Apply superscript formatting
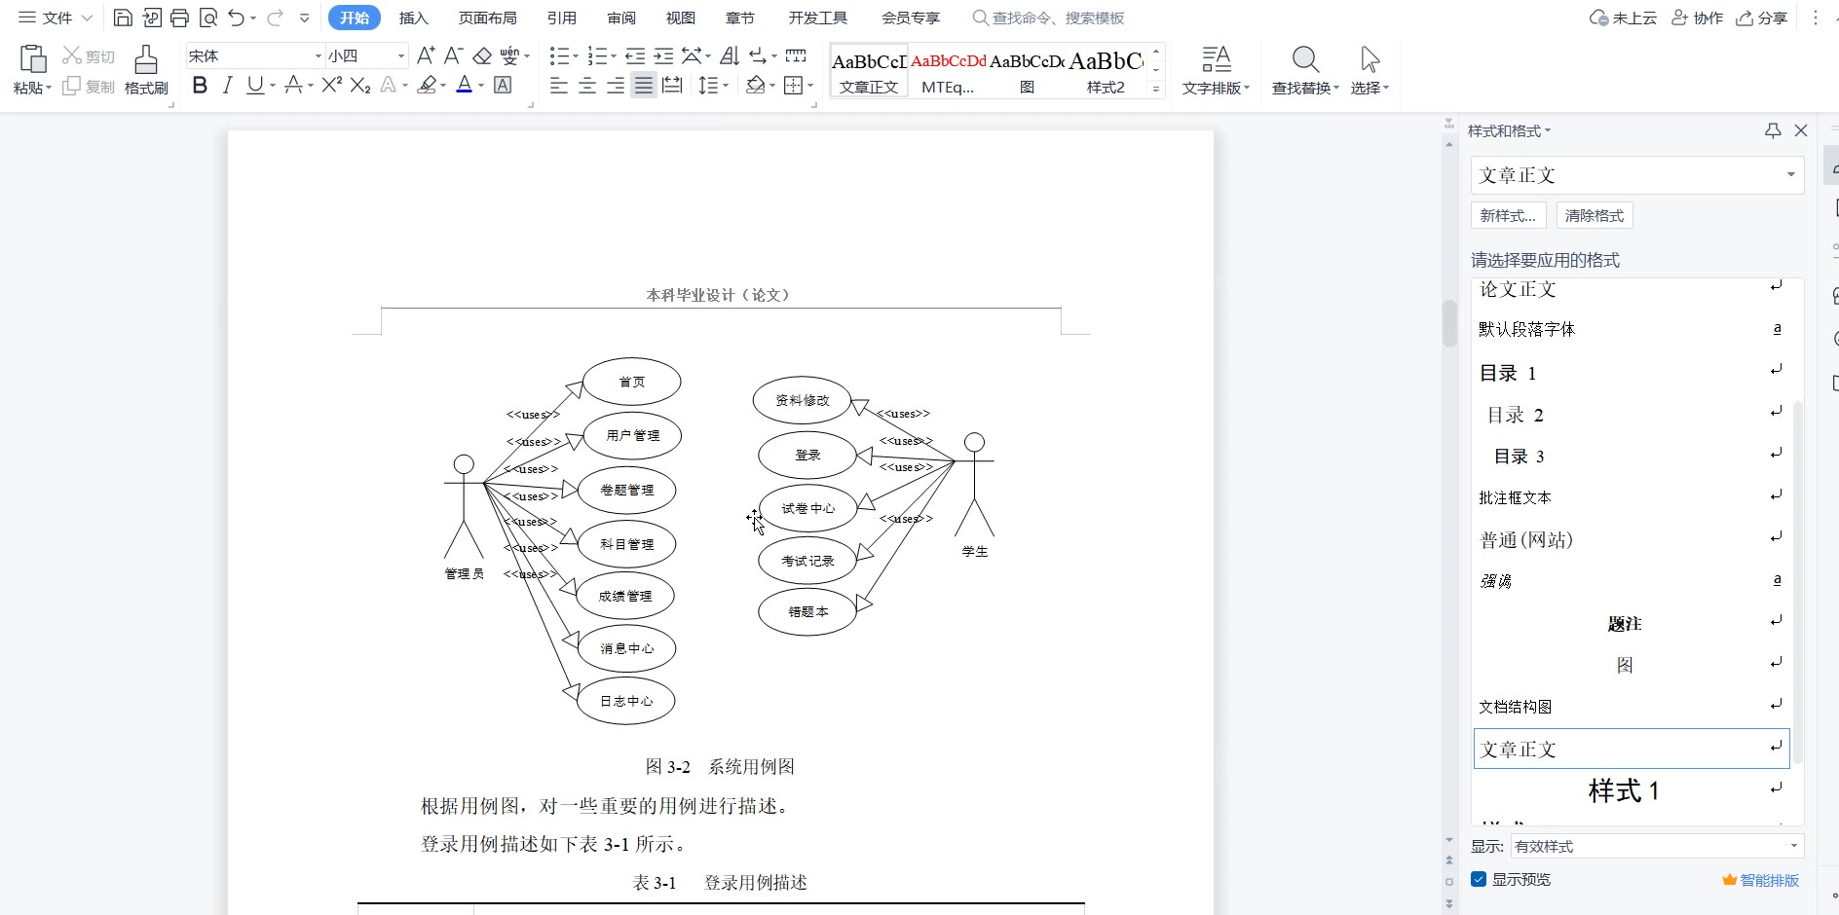Screen dimensions: 1839x915 pyautogui.click(x=331, y=86)
